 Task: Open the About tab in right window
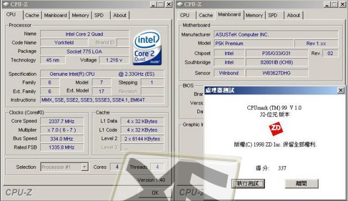[x=294, y=15]
